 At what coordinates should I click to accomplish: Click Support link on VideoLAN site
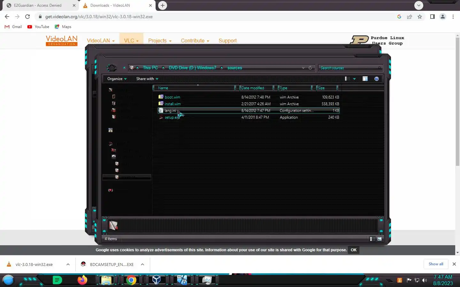click(227, 40)
